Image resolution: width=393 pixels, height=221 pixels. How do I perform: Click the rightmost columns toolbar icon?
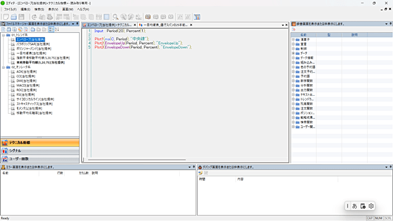point(197,17)
